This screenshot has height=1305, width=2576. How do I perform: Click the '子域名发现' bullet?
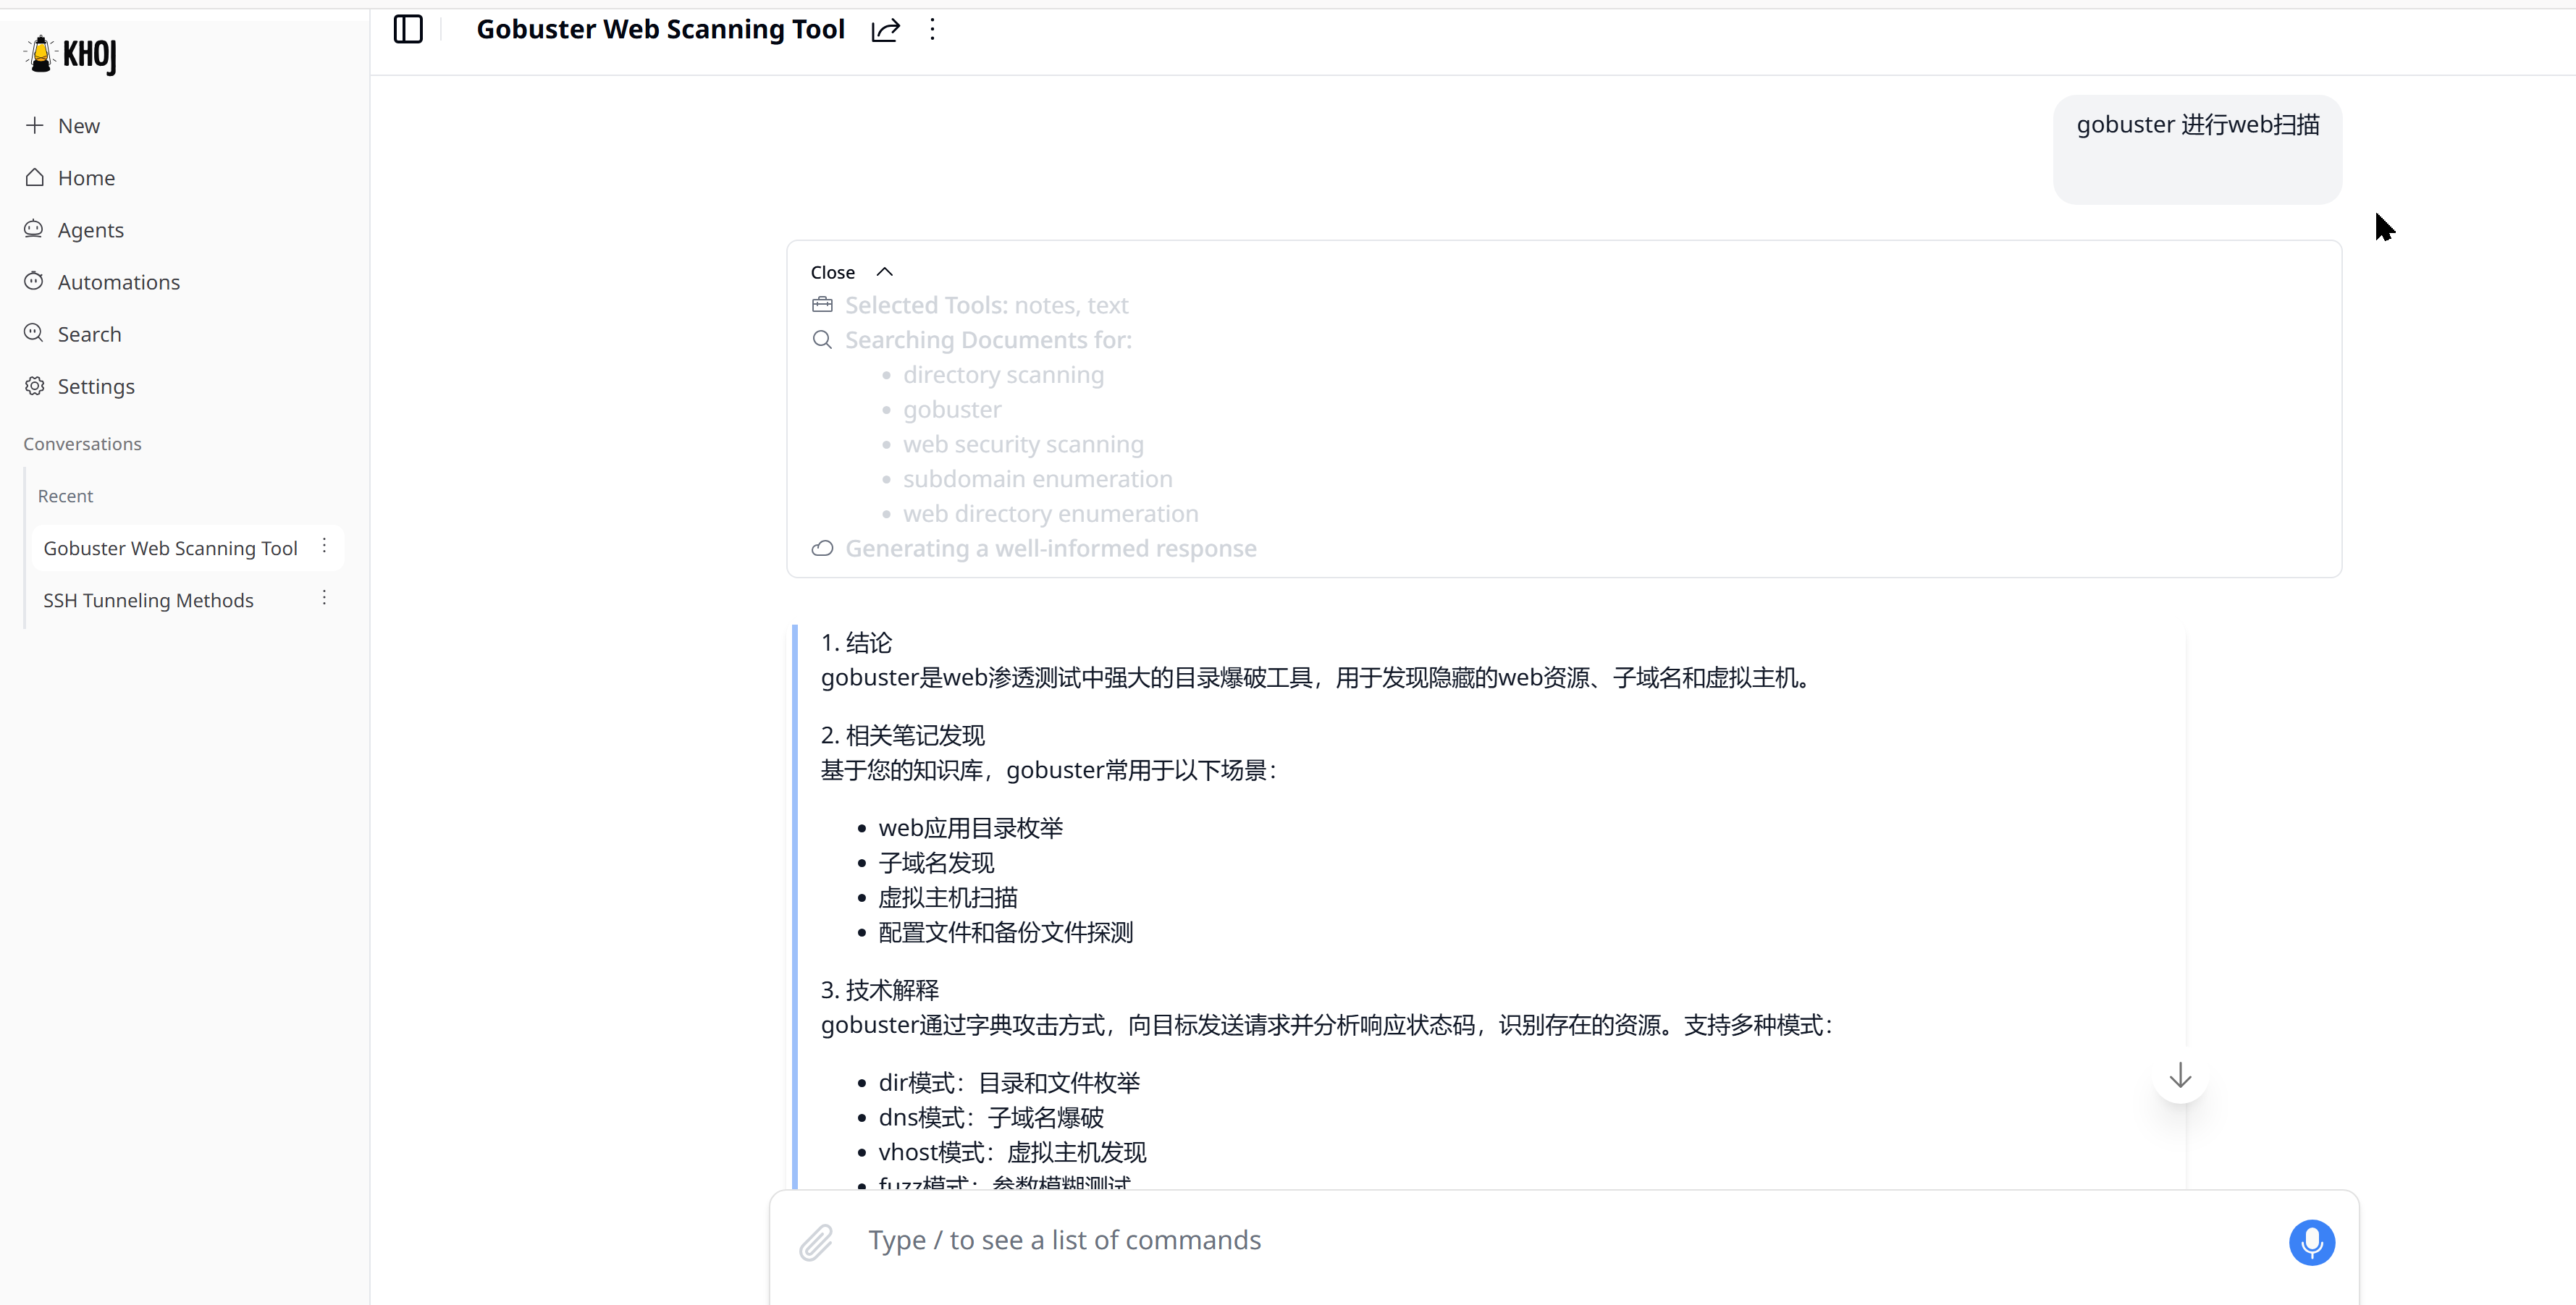coord(936,863)
